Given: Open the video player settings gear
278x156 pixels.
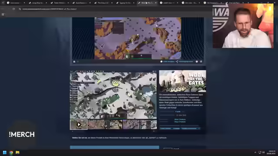Looking at the screenshot, I should point(197,62).
